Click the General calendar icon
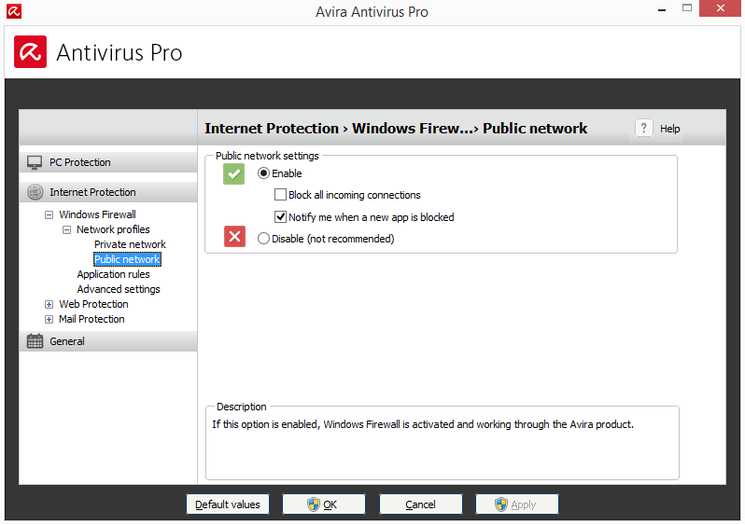 [x=35, y=341]
